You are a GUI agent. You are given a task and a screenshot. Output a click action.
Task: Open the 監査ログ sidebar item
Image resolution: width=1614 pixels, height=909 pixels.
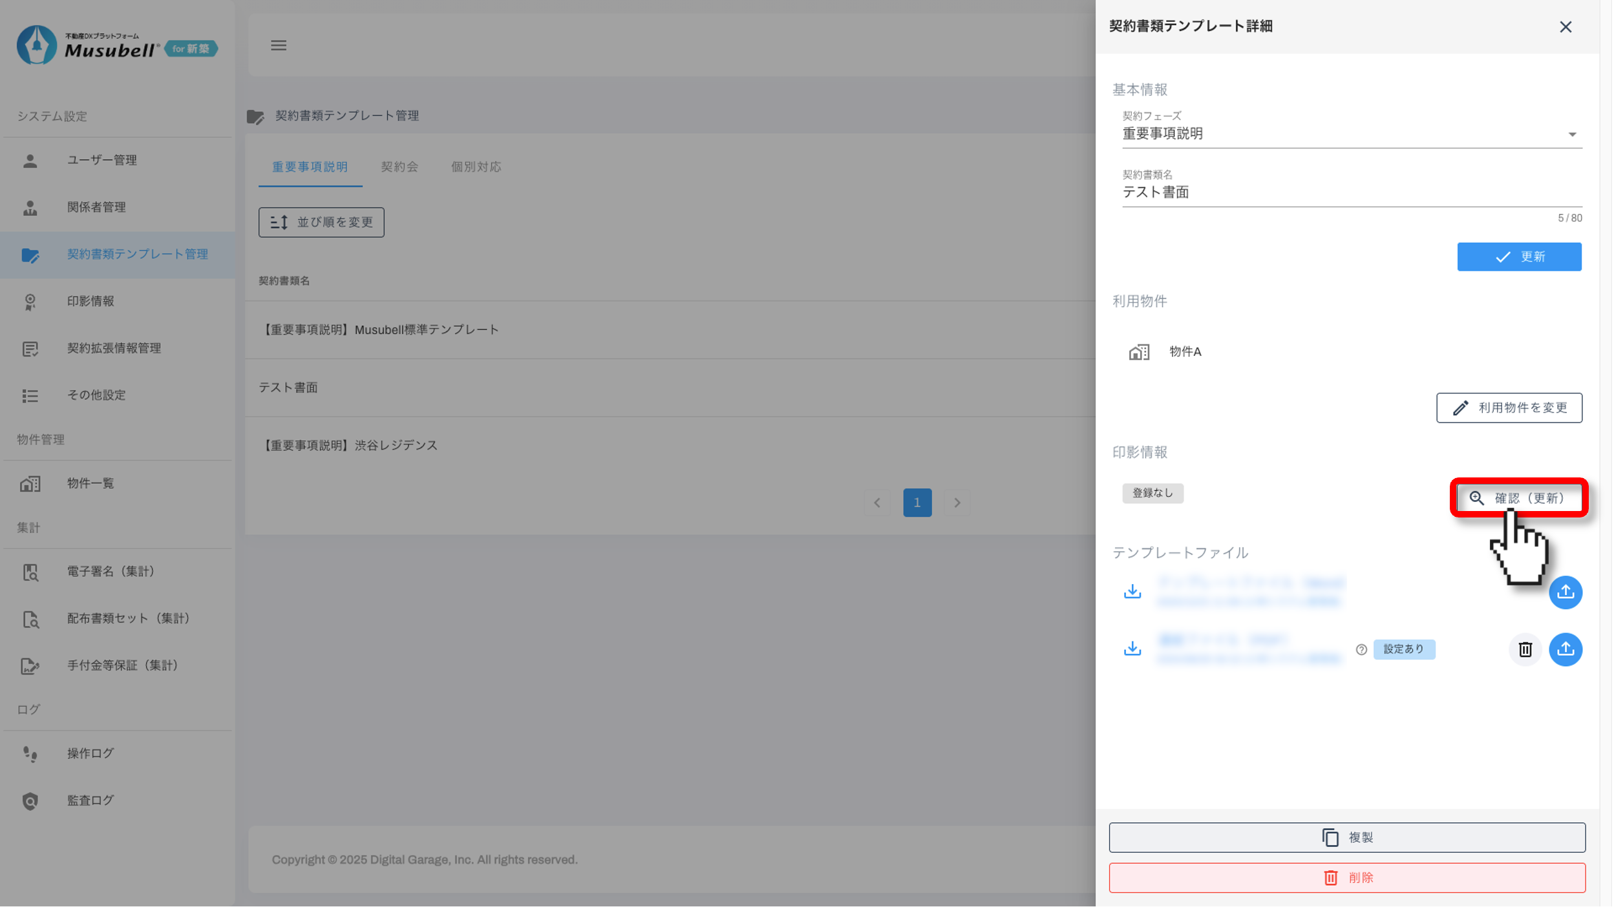pos(90,800)
